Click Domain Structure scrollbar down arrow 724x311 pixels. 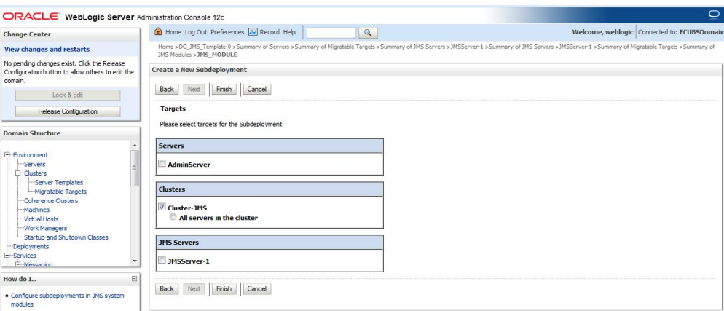coord(134,261)
